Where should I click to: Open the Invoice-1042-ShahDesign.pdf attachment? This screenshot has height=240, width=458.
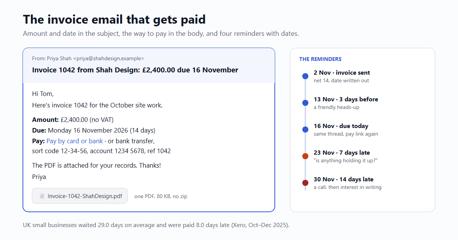80,196
